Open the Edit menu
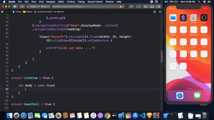Viewport: 214px width, 120px height. coord(26,2)
